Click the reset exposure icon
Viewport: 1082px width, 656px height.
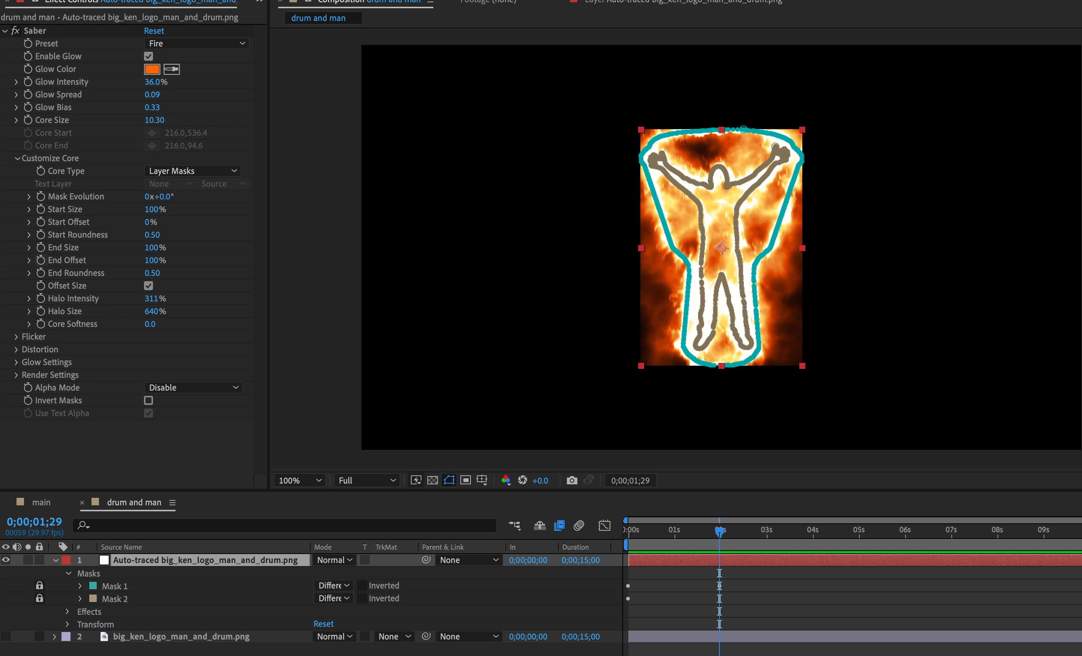[x=523, y=480]
